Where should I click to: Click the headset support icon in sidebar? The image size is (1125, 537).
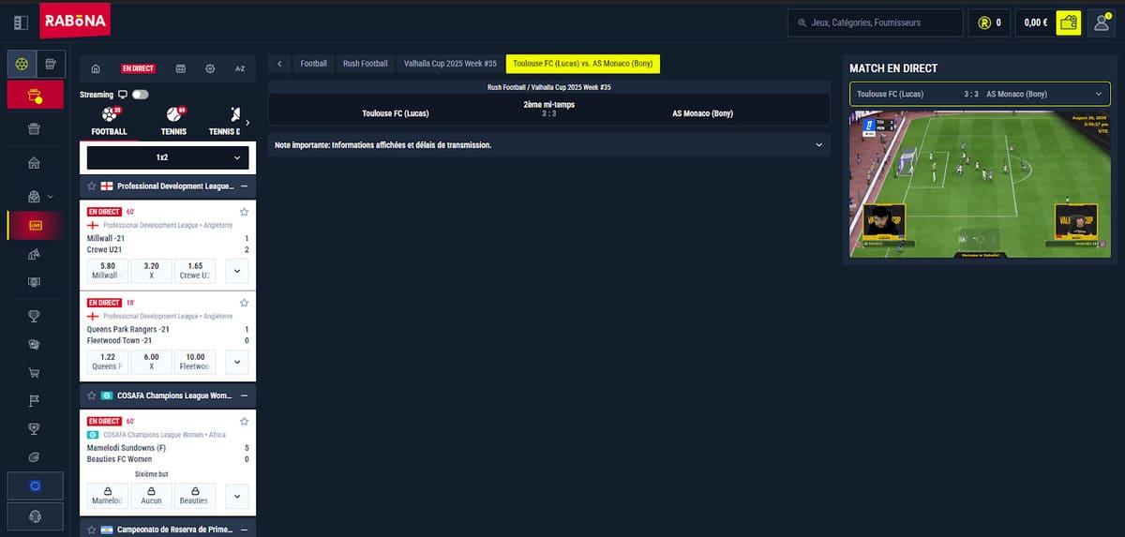click(35, 516)
